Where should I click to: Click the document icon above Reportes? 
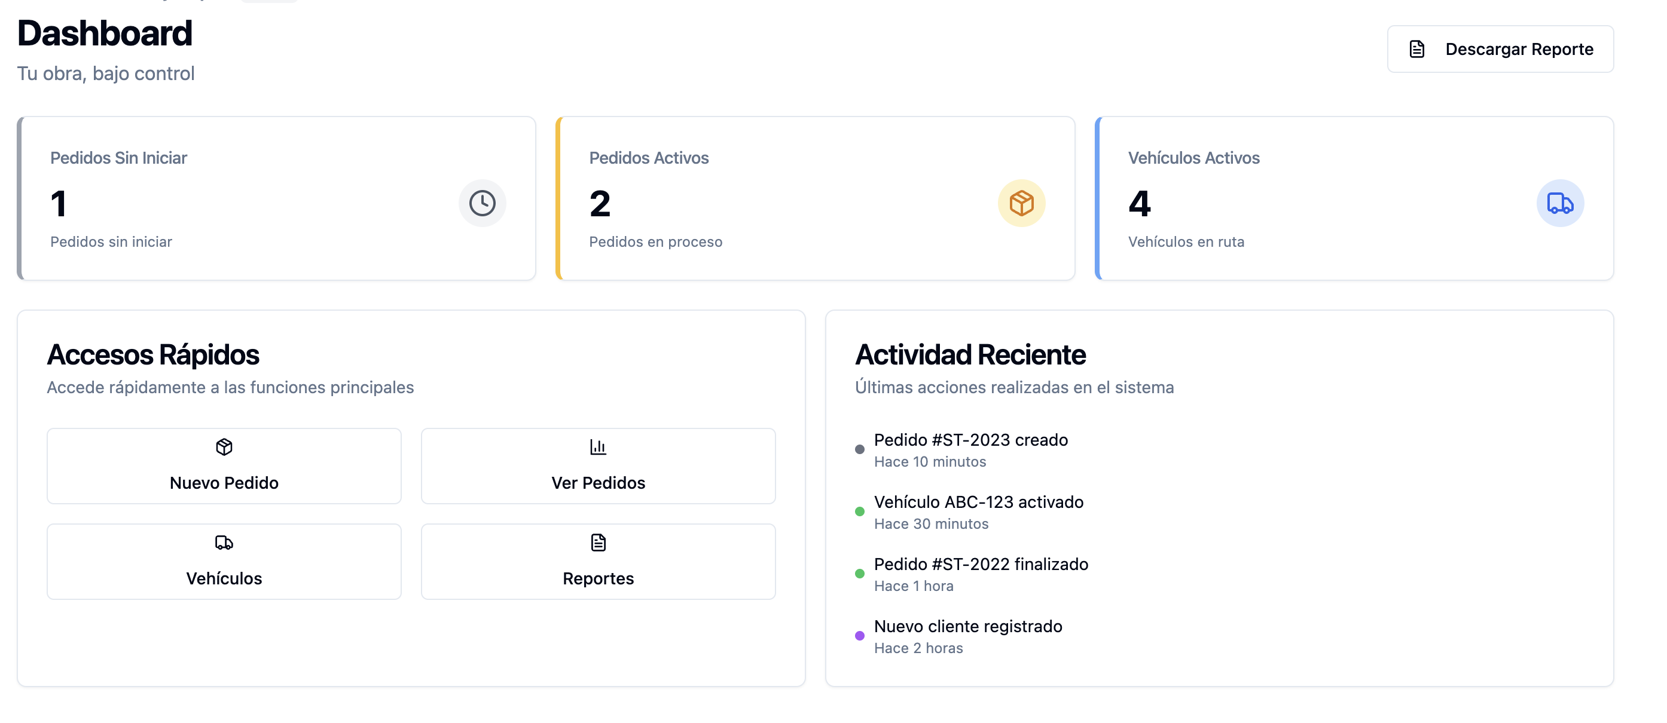tap(597, 543)
